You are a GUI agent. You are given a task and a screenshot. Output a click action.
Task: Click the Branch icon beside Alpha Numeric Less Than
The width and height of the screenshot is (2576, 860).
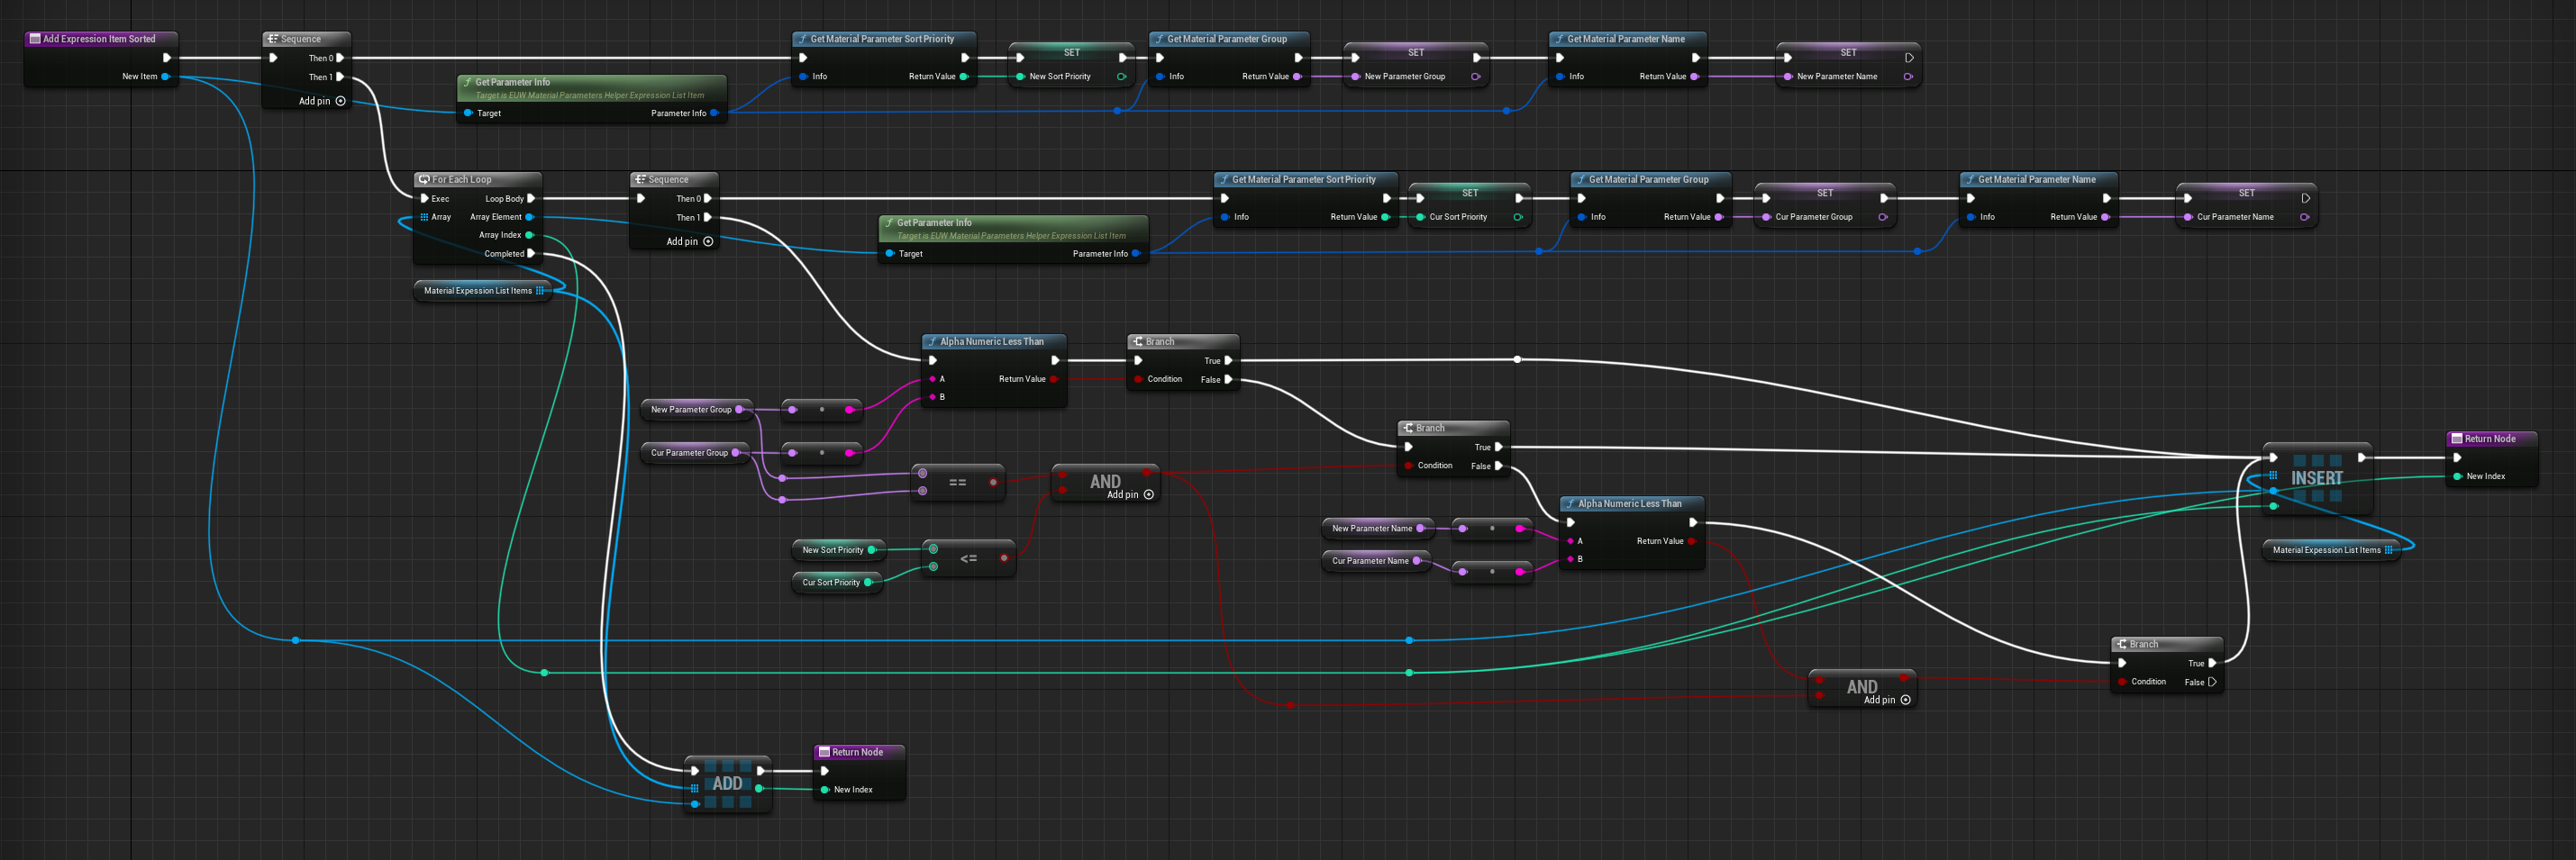click(1139, 341)
